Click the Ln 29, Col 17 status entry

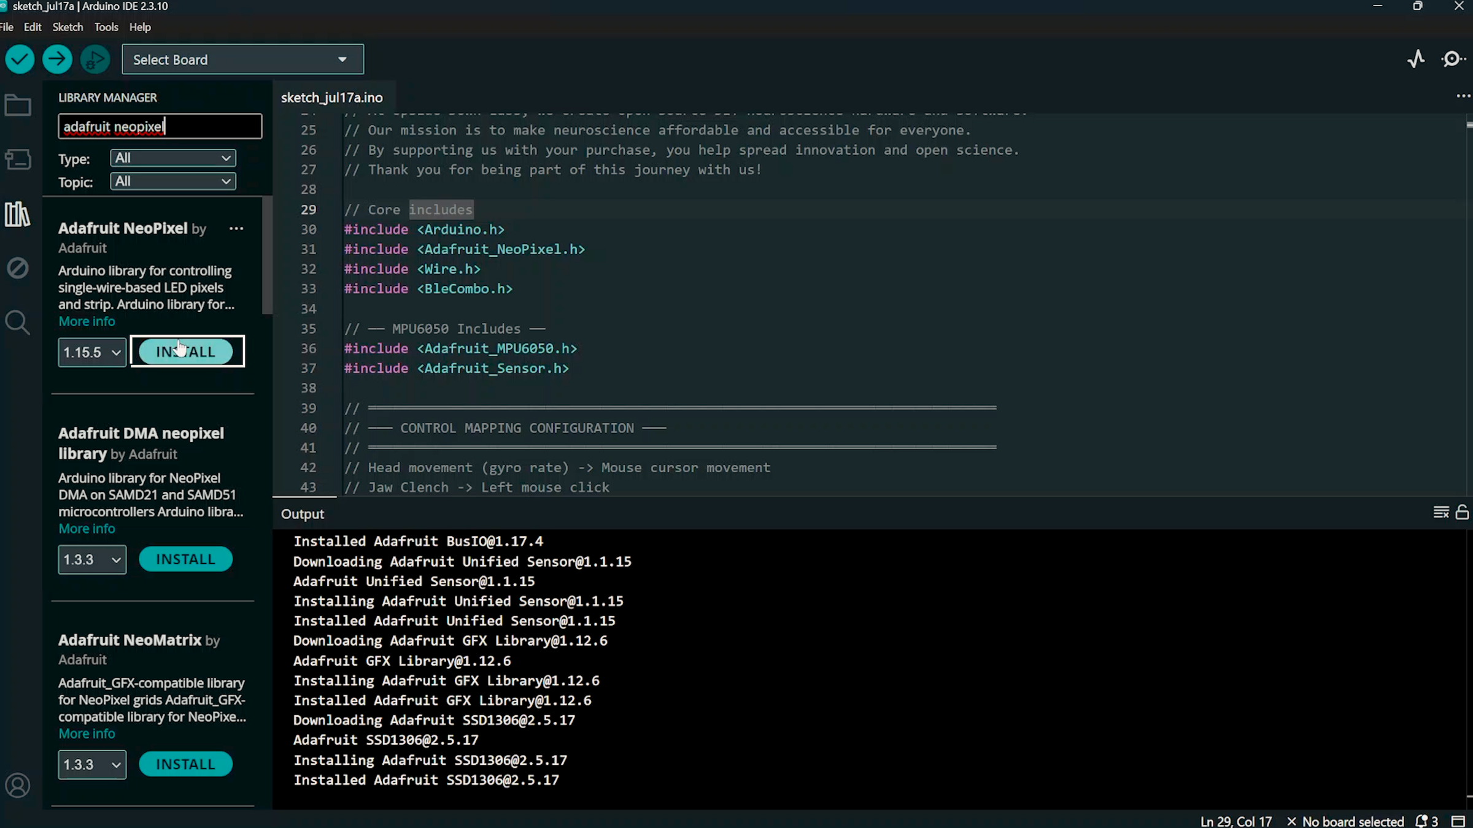(x=1236, y=821)
